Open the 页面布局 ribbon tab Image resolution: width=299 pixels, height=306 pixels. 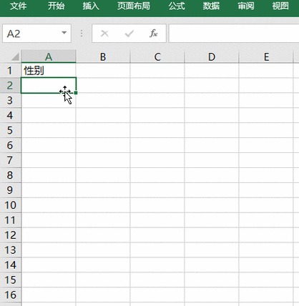click(134, 6)
